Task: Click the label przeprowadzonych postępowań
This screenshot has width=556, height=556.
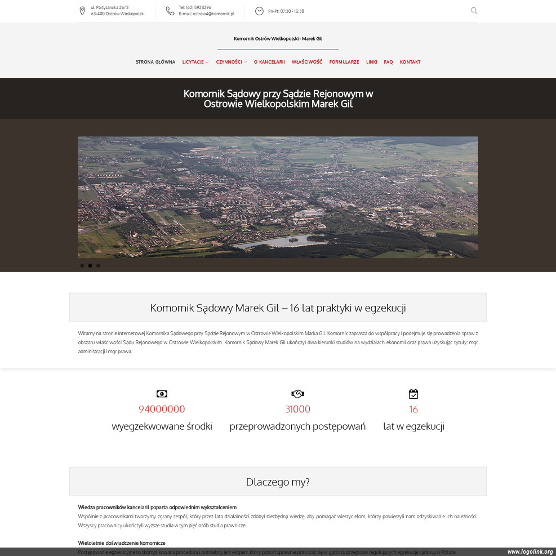Action: point(297,426)
